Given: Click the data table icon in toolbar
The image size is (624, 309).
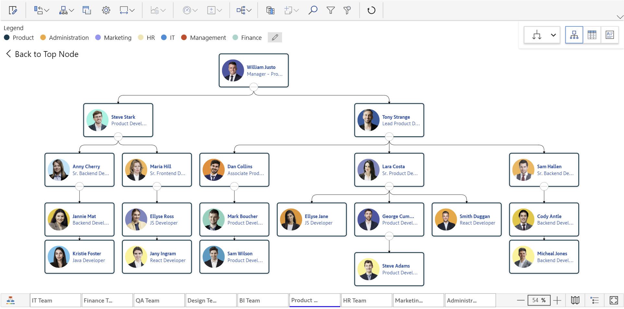Looking at the screenshot, I should click(x=270, y=10).
